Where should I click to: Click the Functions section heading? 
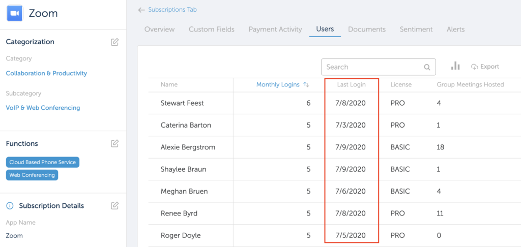click(22, 143)
